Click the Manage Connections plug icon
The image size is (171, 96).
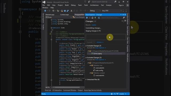tap(95, 18)
